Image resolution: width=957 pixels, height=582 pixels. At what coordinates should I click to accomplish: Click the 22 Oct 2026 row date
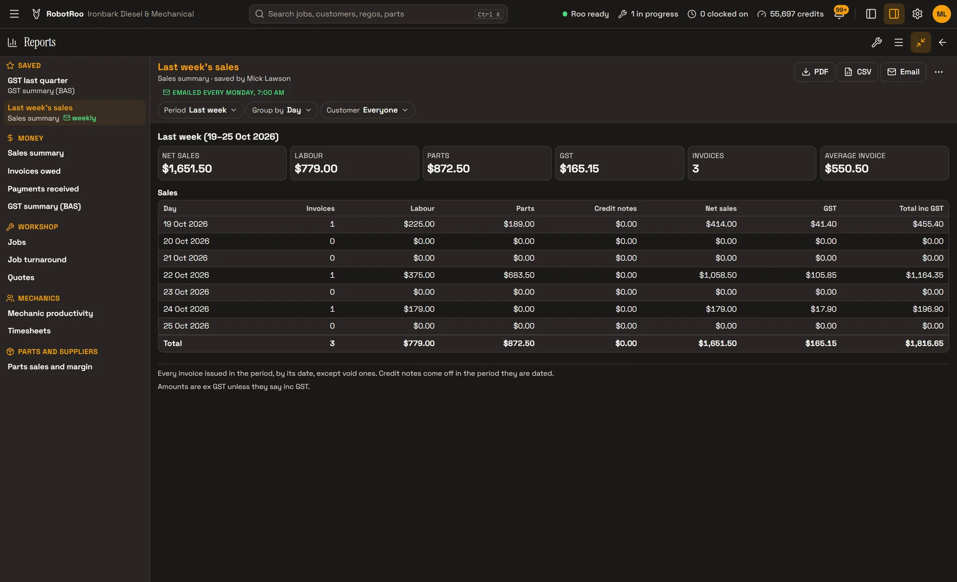(186, 275)
